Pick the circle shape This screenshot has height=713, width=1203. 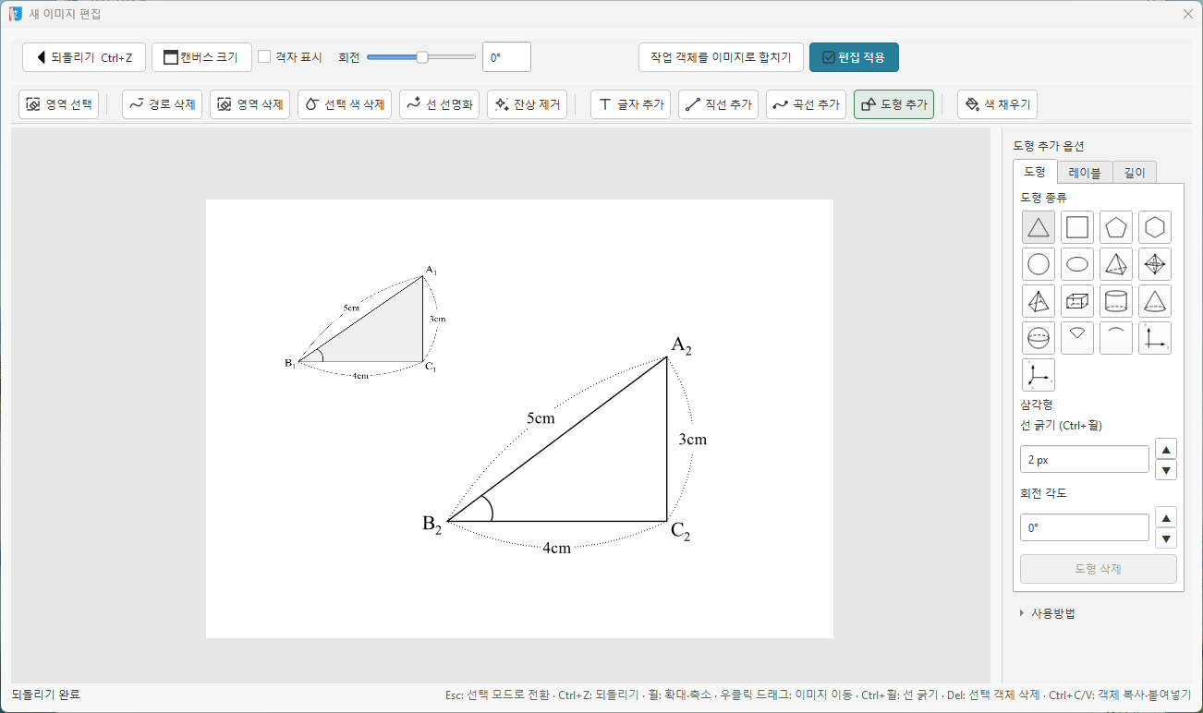[1039, 264]
